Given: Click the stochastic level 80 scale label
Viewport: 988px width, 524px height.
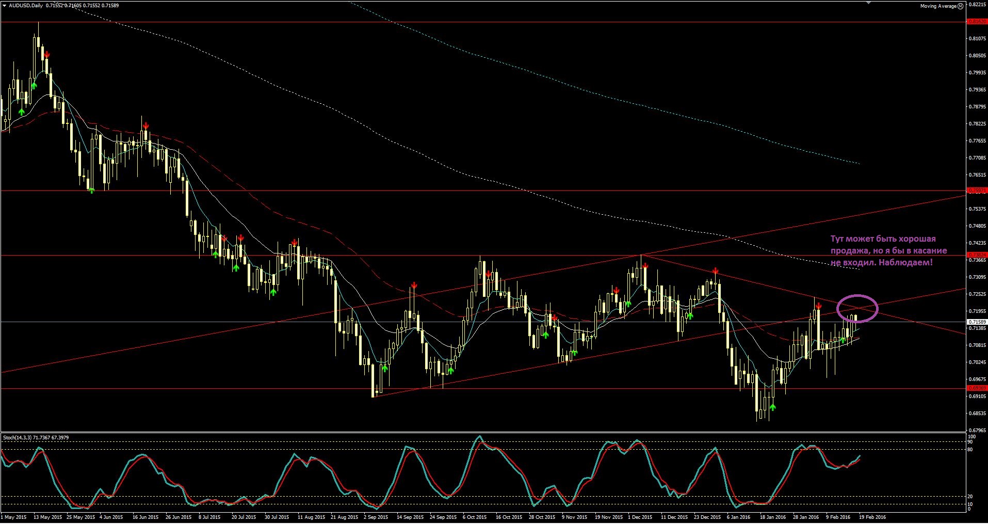Looking at the screenshot, I should pos(970,450).
